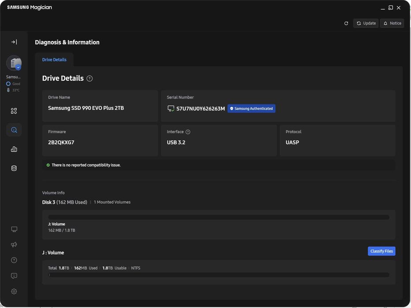Close the Samsung Magician window
This screenshot has width=411, height=308.
click(x=398, y=8)
